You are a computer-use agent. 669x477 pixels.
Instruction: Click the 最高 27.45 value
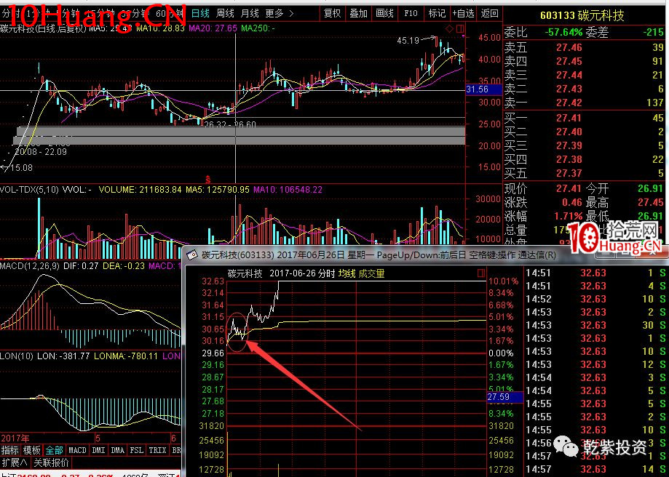650,202
